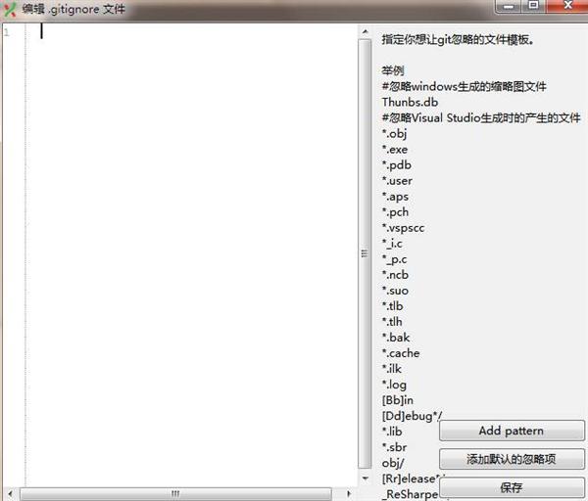The width and height of the screenshot is (588, 501).
Task: Click the *.suo example line
Action: coord(395,291)
